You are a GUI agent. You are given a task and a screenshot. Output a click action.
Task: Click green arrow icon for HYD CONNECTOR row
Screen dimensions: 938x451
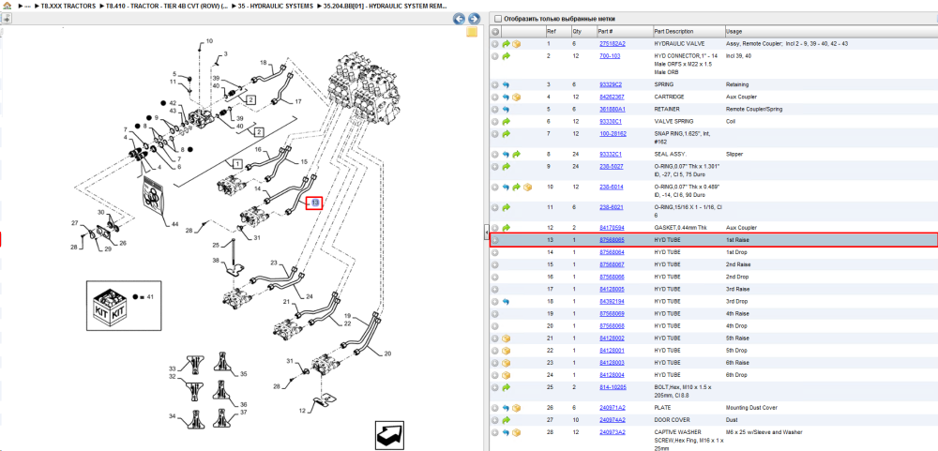pos(506,55)
